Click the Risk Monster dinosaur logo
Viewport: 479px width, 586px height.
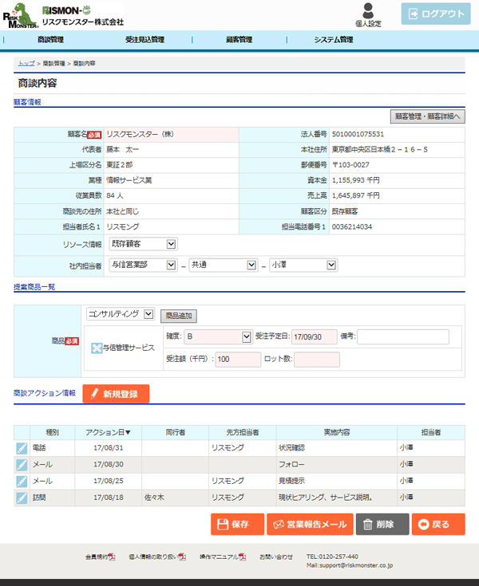pyautogui.click(x=19, y=15)
